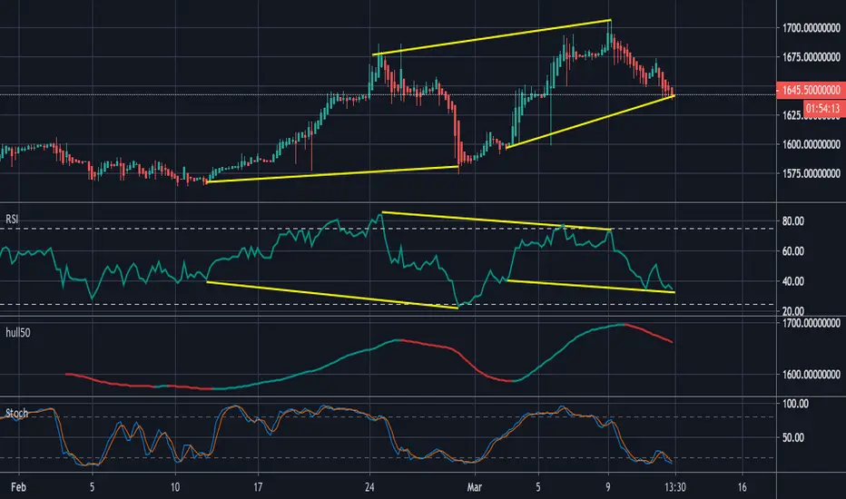The width and height of the screenshot is (846, 499).
Task: Click the hull50 1600.00000000 scale label
Action: click(811, 374)
